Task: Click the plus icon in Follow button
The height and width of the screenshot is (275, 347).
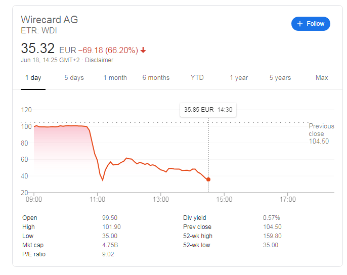Action: tap(299, 24)
